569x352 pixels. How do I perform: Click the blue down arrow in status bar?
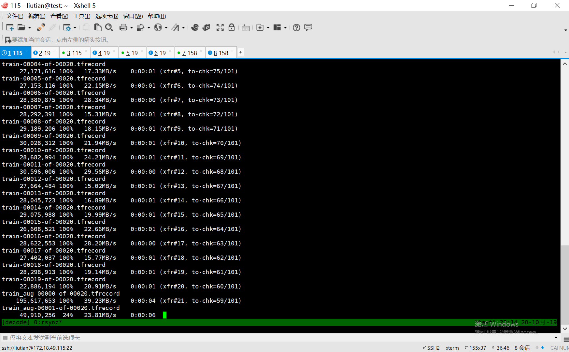pos(543,347)
